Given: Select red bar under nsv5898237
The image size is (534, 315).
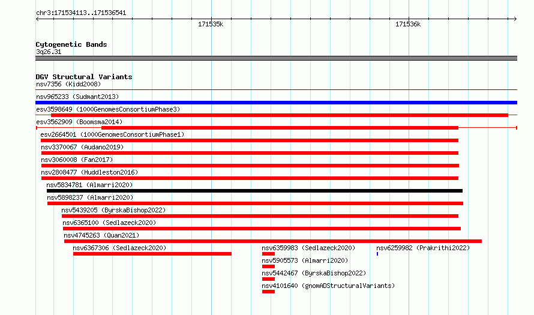Looking at the screenshot, I should point(255,203).
